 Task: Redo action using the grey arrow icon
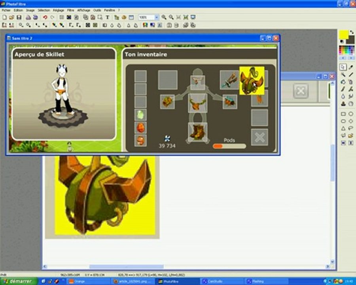click(52, 17)
